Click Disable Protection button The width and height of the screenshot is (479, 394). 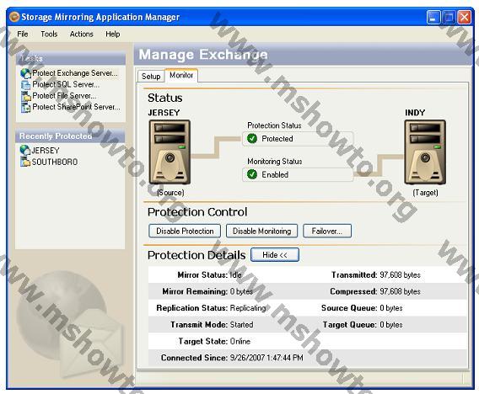185,232
